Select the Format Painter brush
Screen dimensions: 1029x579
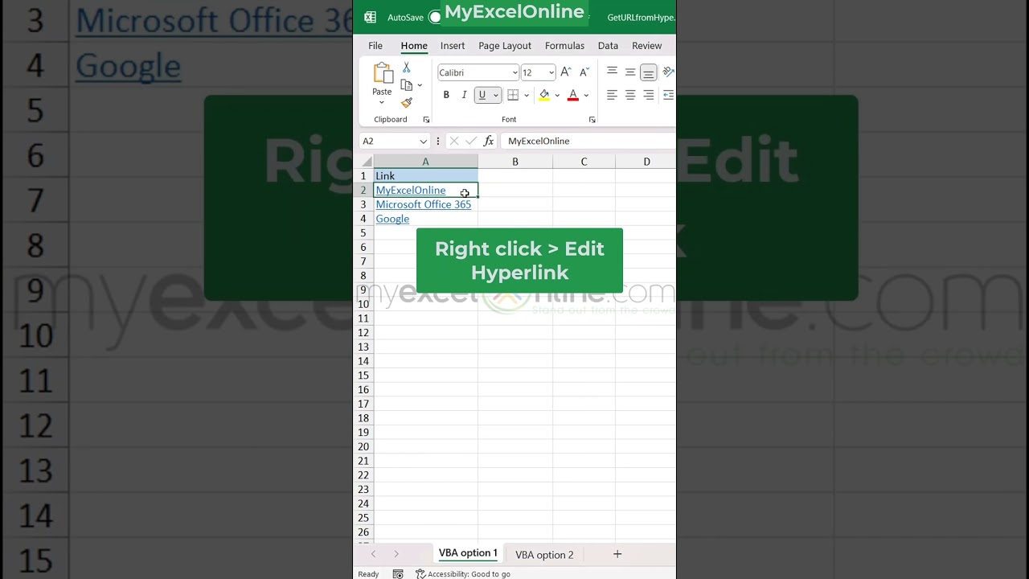(407, 103)
